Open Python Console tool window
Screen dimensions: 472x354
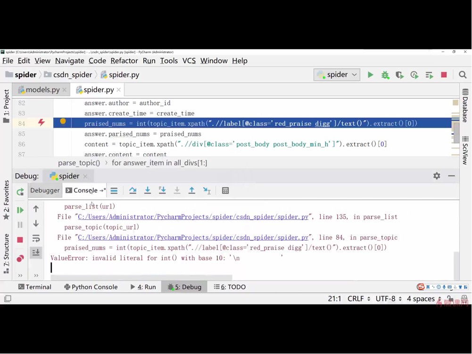91,287
